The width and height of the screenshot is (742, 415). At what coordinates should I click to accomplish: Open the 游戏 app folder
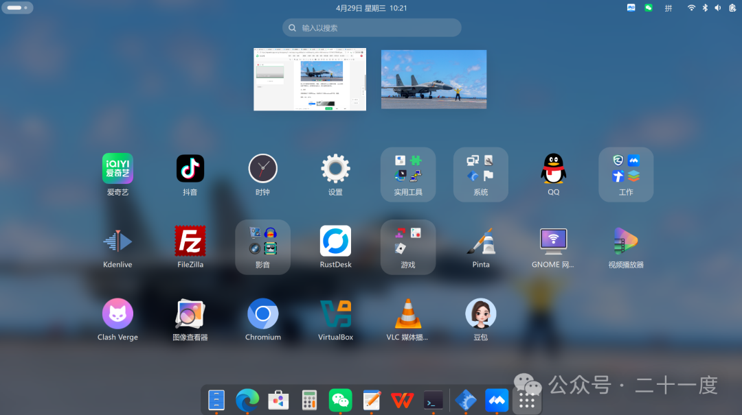pos(408,247)
